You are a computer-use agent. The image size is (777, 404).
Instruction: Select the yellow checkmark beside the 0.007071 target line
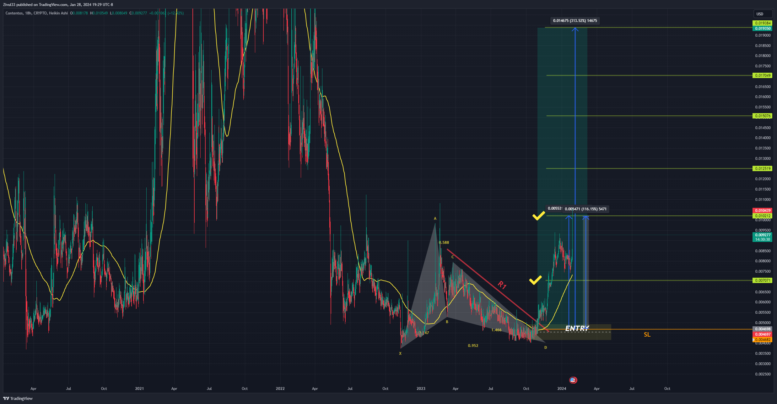pyautogui.click(x=535, y=280)
